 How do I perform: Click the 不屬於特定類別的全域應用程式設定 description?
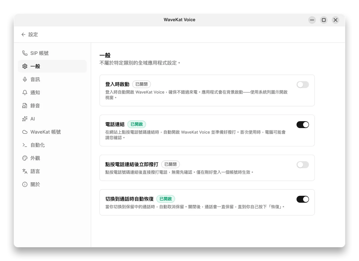[x=140, y=63]
